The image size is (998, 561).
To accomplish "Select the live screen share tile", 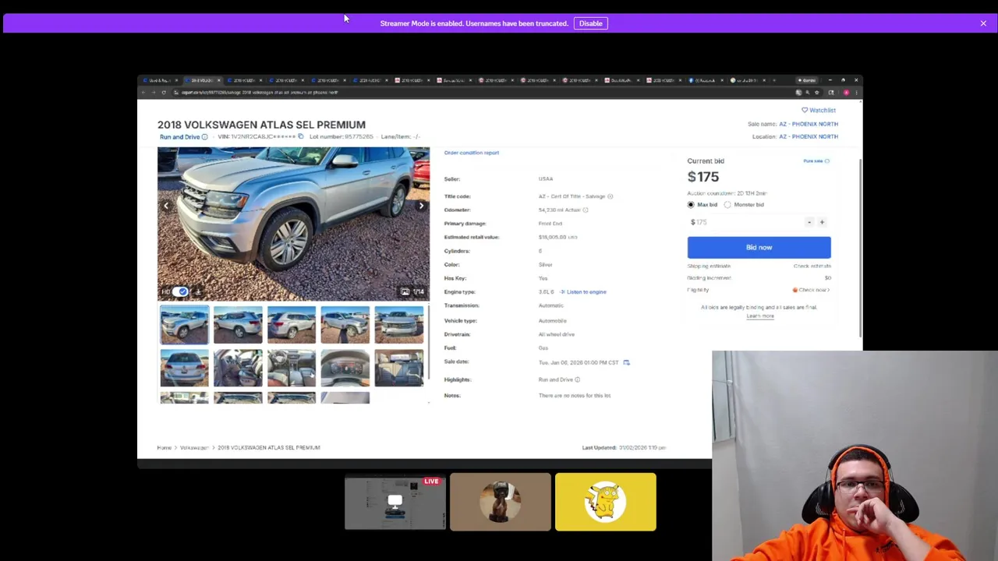I will pos(395,502).
